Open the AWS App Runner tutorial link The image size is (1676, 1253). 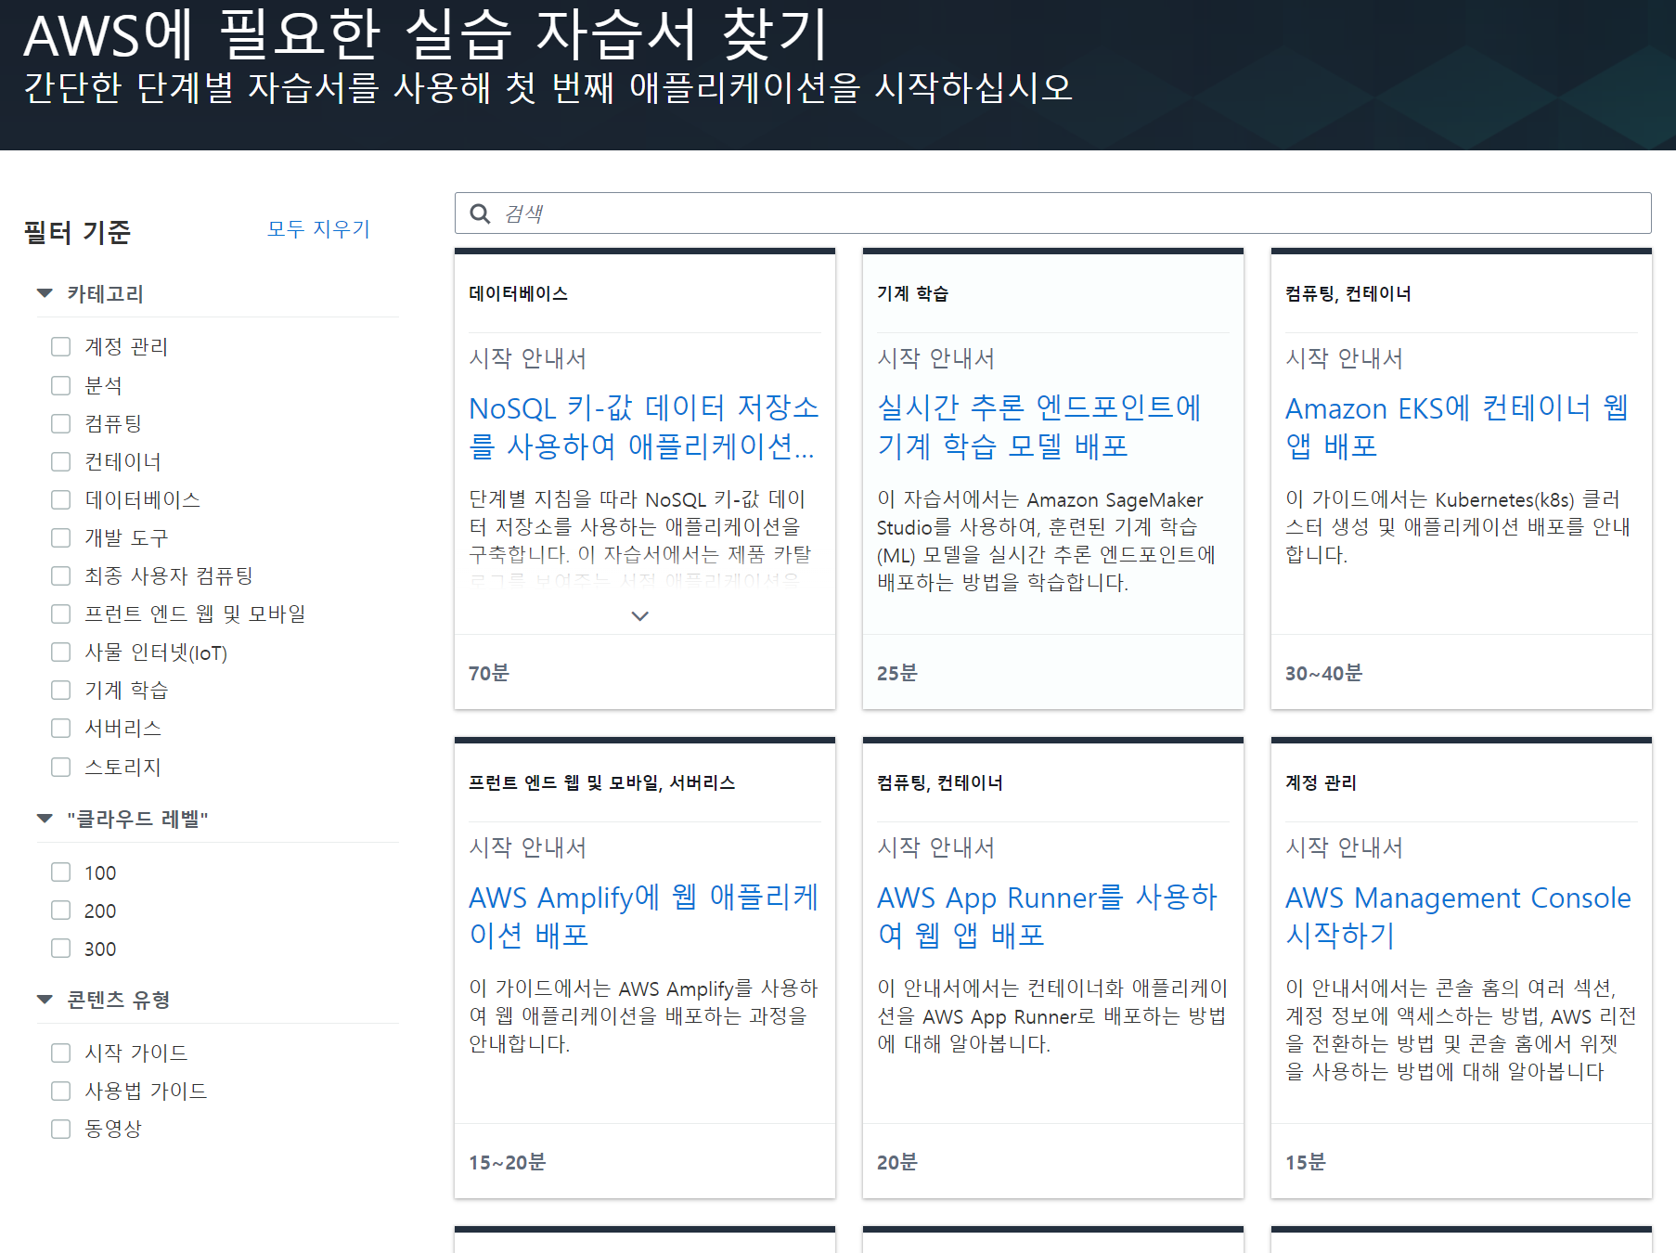coord(1048,916)
